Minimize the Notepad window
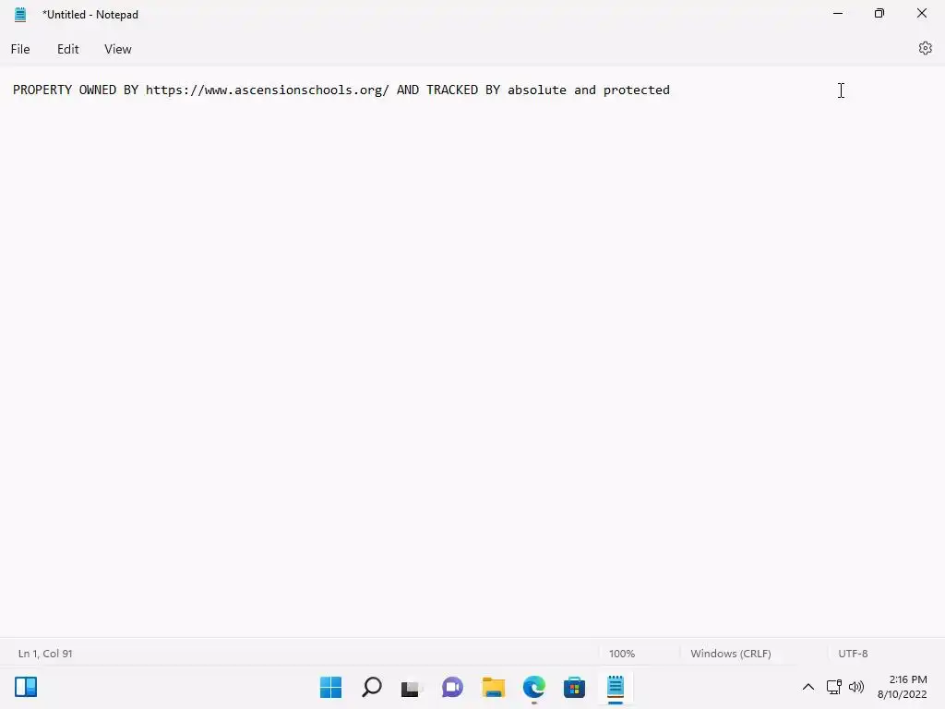The height and width of the screenshot is (709, 945). (x=838, y=13)
